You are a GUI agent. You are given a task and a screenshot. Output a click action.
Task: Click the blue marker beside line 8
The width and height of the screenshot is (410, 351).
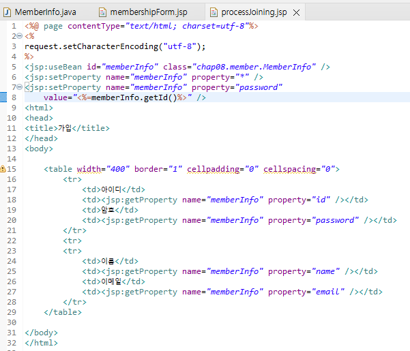(3, 97)
